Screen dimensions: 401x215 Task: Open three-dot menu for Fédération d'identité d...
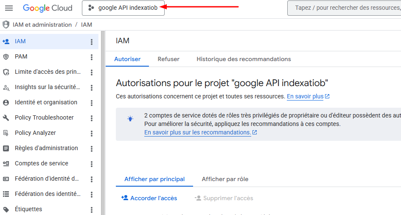point(92,179)
